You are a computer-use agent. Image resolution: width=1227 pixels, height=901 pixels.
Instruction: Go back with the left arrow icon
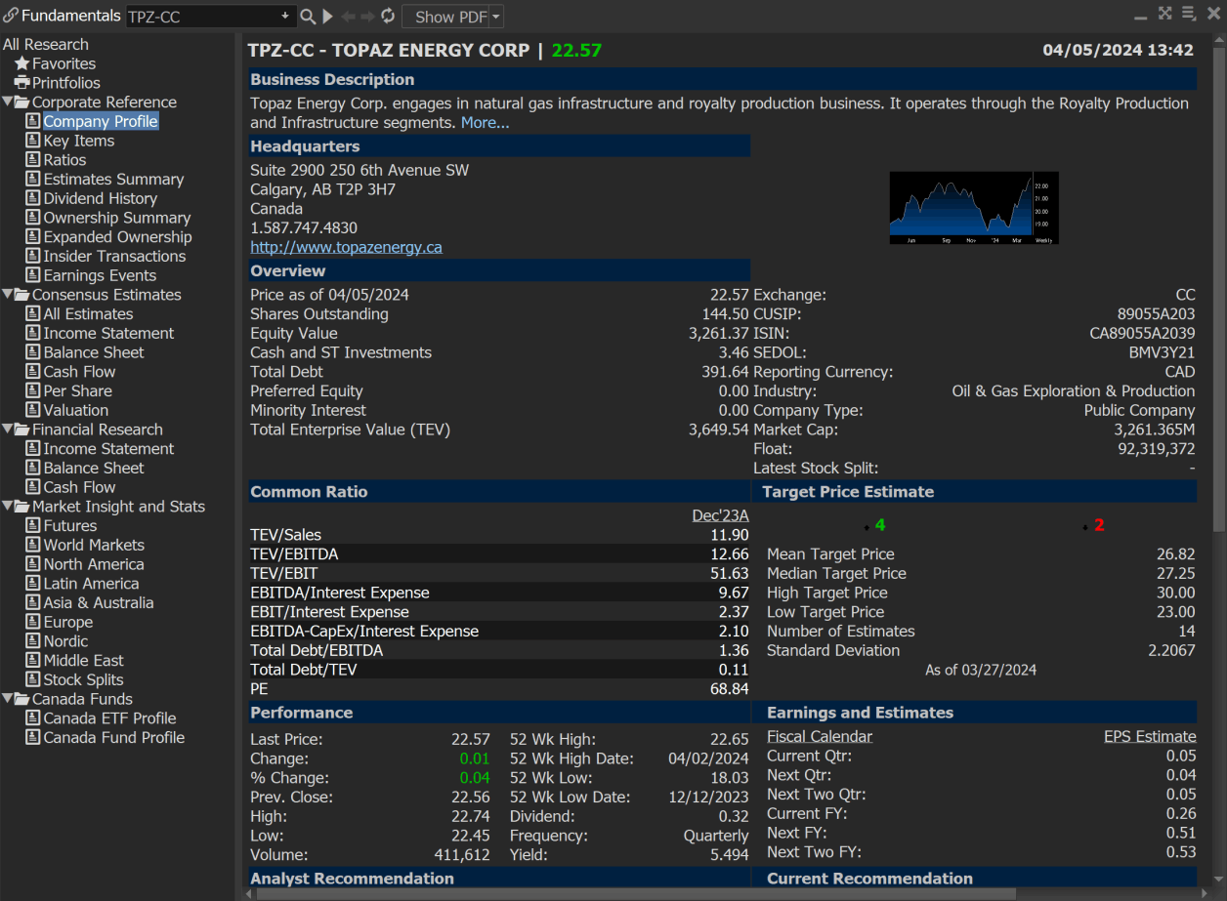348,16
